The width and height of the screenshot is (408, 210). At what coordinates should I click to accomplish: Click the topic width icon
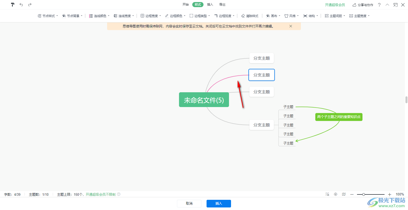pyautogui.click(x=351, y=16)
